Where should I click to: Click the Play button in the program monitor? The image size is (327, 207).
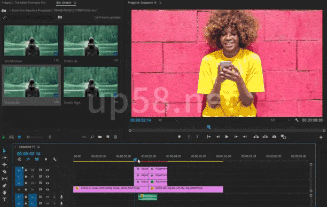[227, 137]
